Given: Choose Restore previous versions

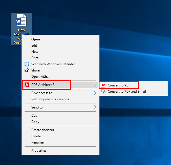Looking at the screenshot, I should (x=60, y=99).
